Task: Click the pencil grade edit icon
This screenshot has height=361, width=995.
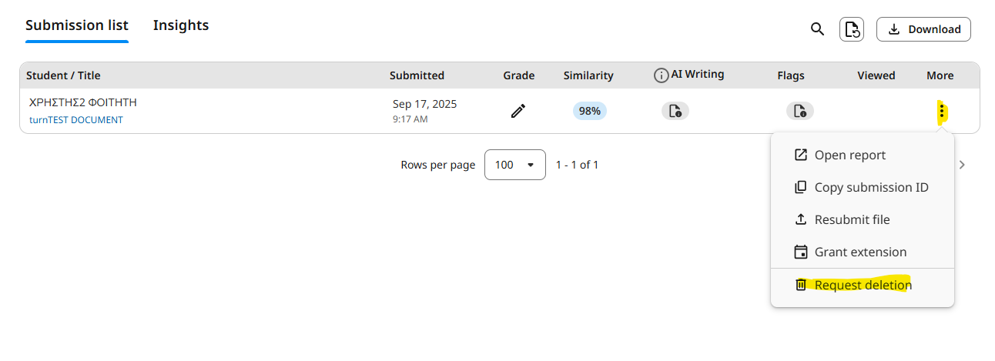Action: pyautogui.click(x=518, y=111)
